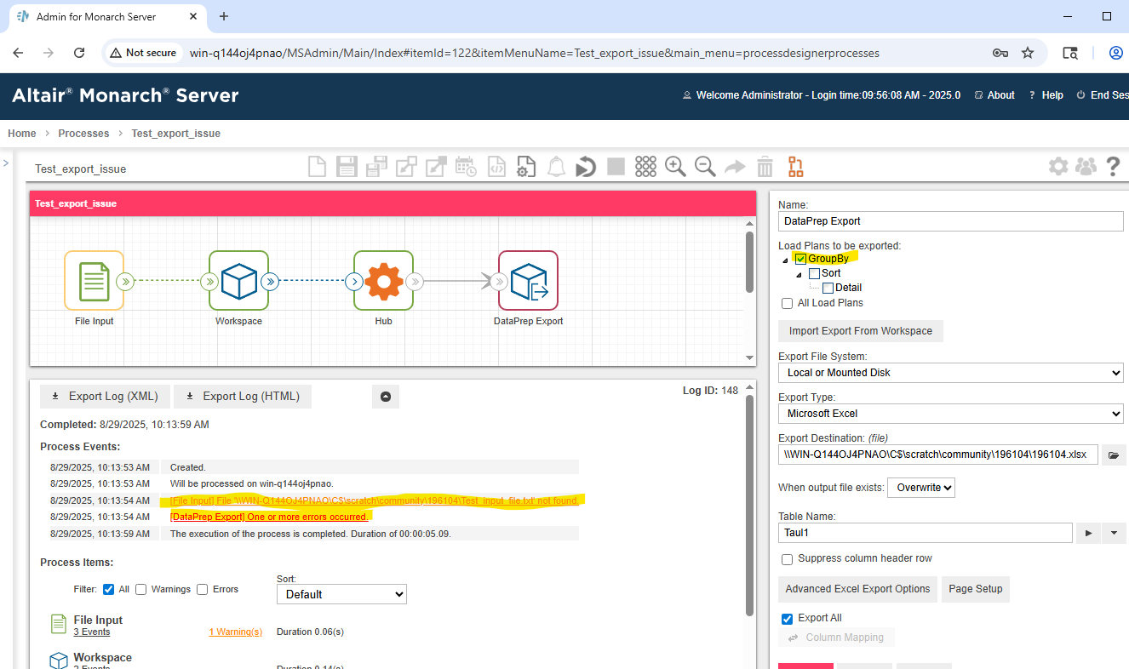The image size is (1129, 669).
Task: Select the Hub gear node
Action: click(383, 280)
